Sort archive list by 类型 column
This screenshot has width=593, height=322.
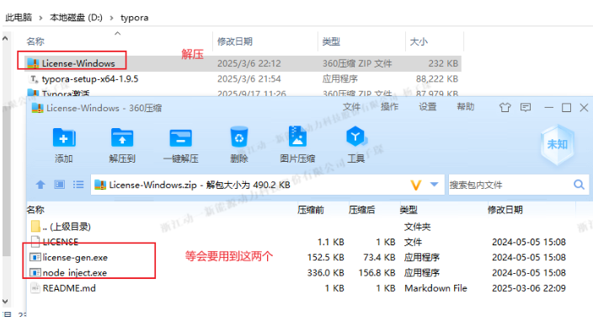coord(409,210)
